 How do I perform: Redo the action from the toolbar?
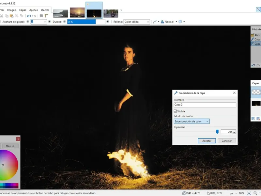(x=34, y=16)
